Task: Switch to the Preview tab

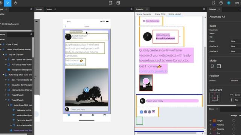Action: 49,9
